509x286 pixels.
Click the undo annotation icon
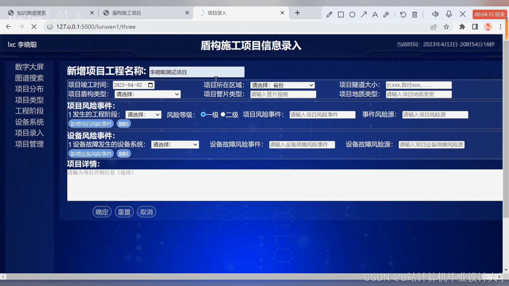click(x=403, y=15)
